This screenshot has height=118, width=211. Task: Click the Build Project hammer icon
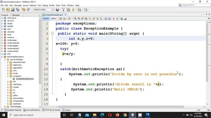(63, 10)
